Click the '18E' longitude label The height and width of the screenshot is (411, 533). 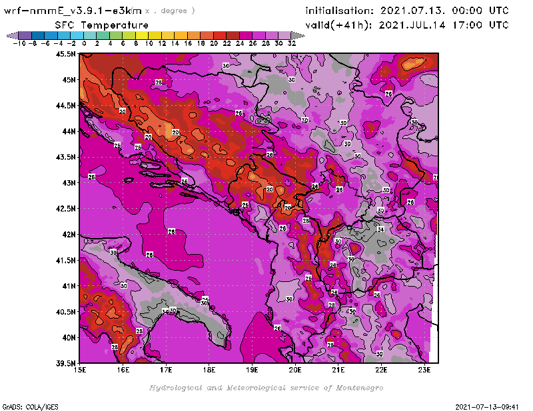click(x=209, y=370)
